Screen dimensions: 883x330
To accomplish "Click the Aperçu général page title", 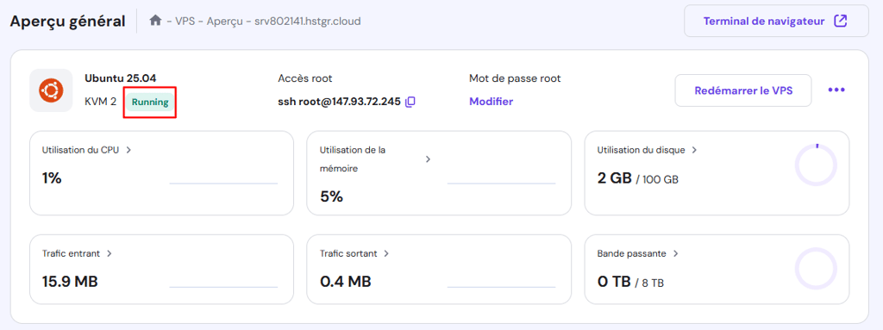I will pyautogui.click(x=67, y=22).
